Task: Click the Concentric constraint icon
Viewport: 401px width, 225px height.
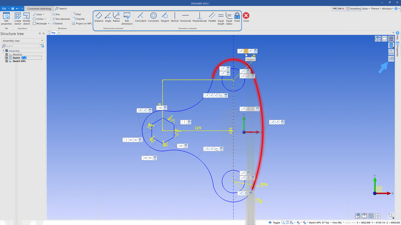Action: tap(153, 17)
